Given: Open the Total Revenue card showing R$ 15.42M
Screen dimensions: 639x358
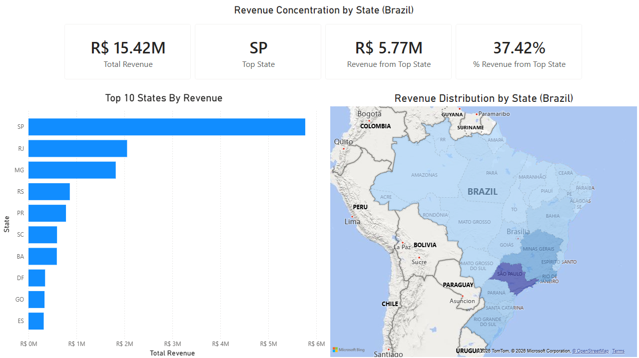Looking at the screenshot, I should 128,51.
